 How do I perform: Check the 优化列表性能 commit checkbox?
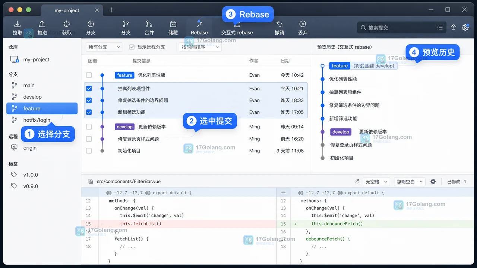(x=89, y=75)
